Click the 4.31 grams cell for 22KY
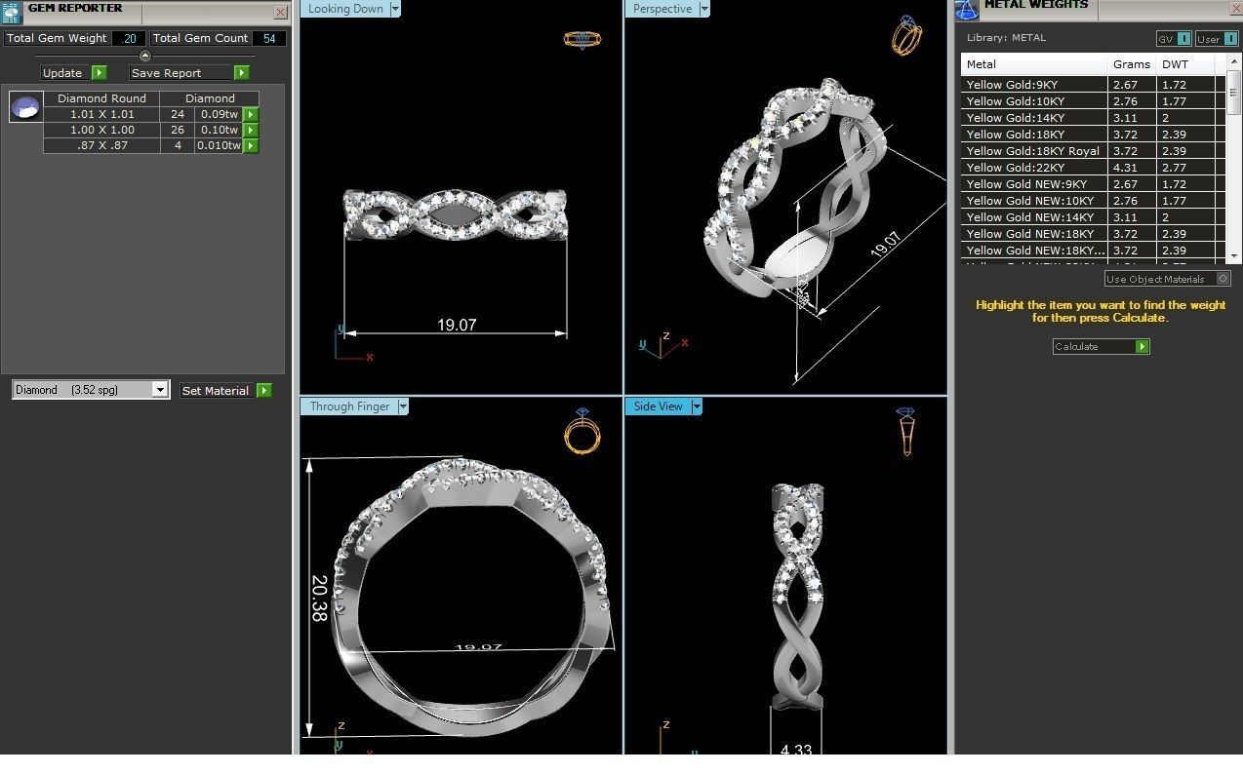The image size is (1243, 774). (1132, 168)
